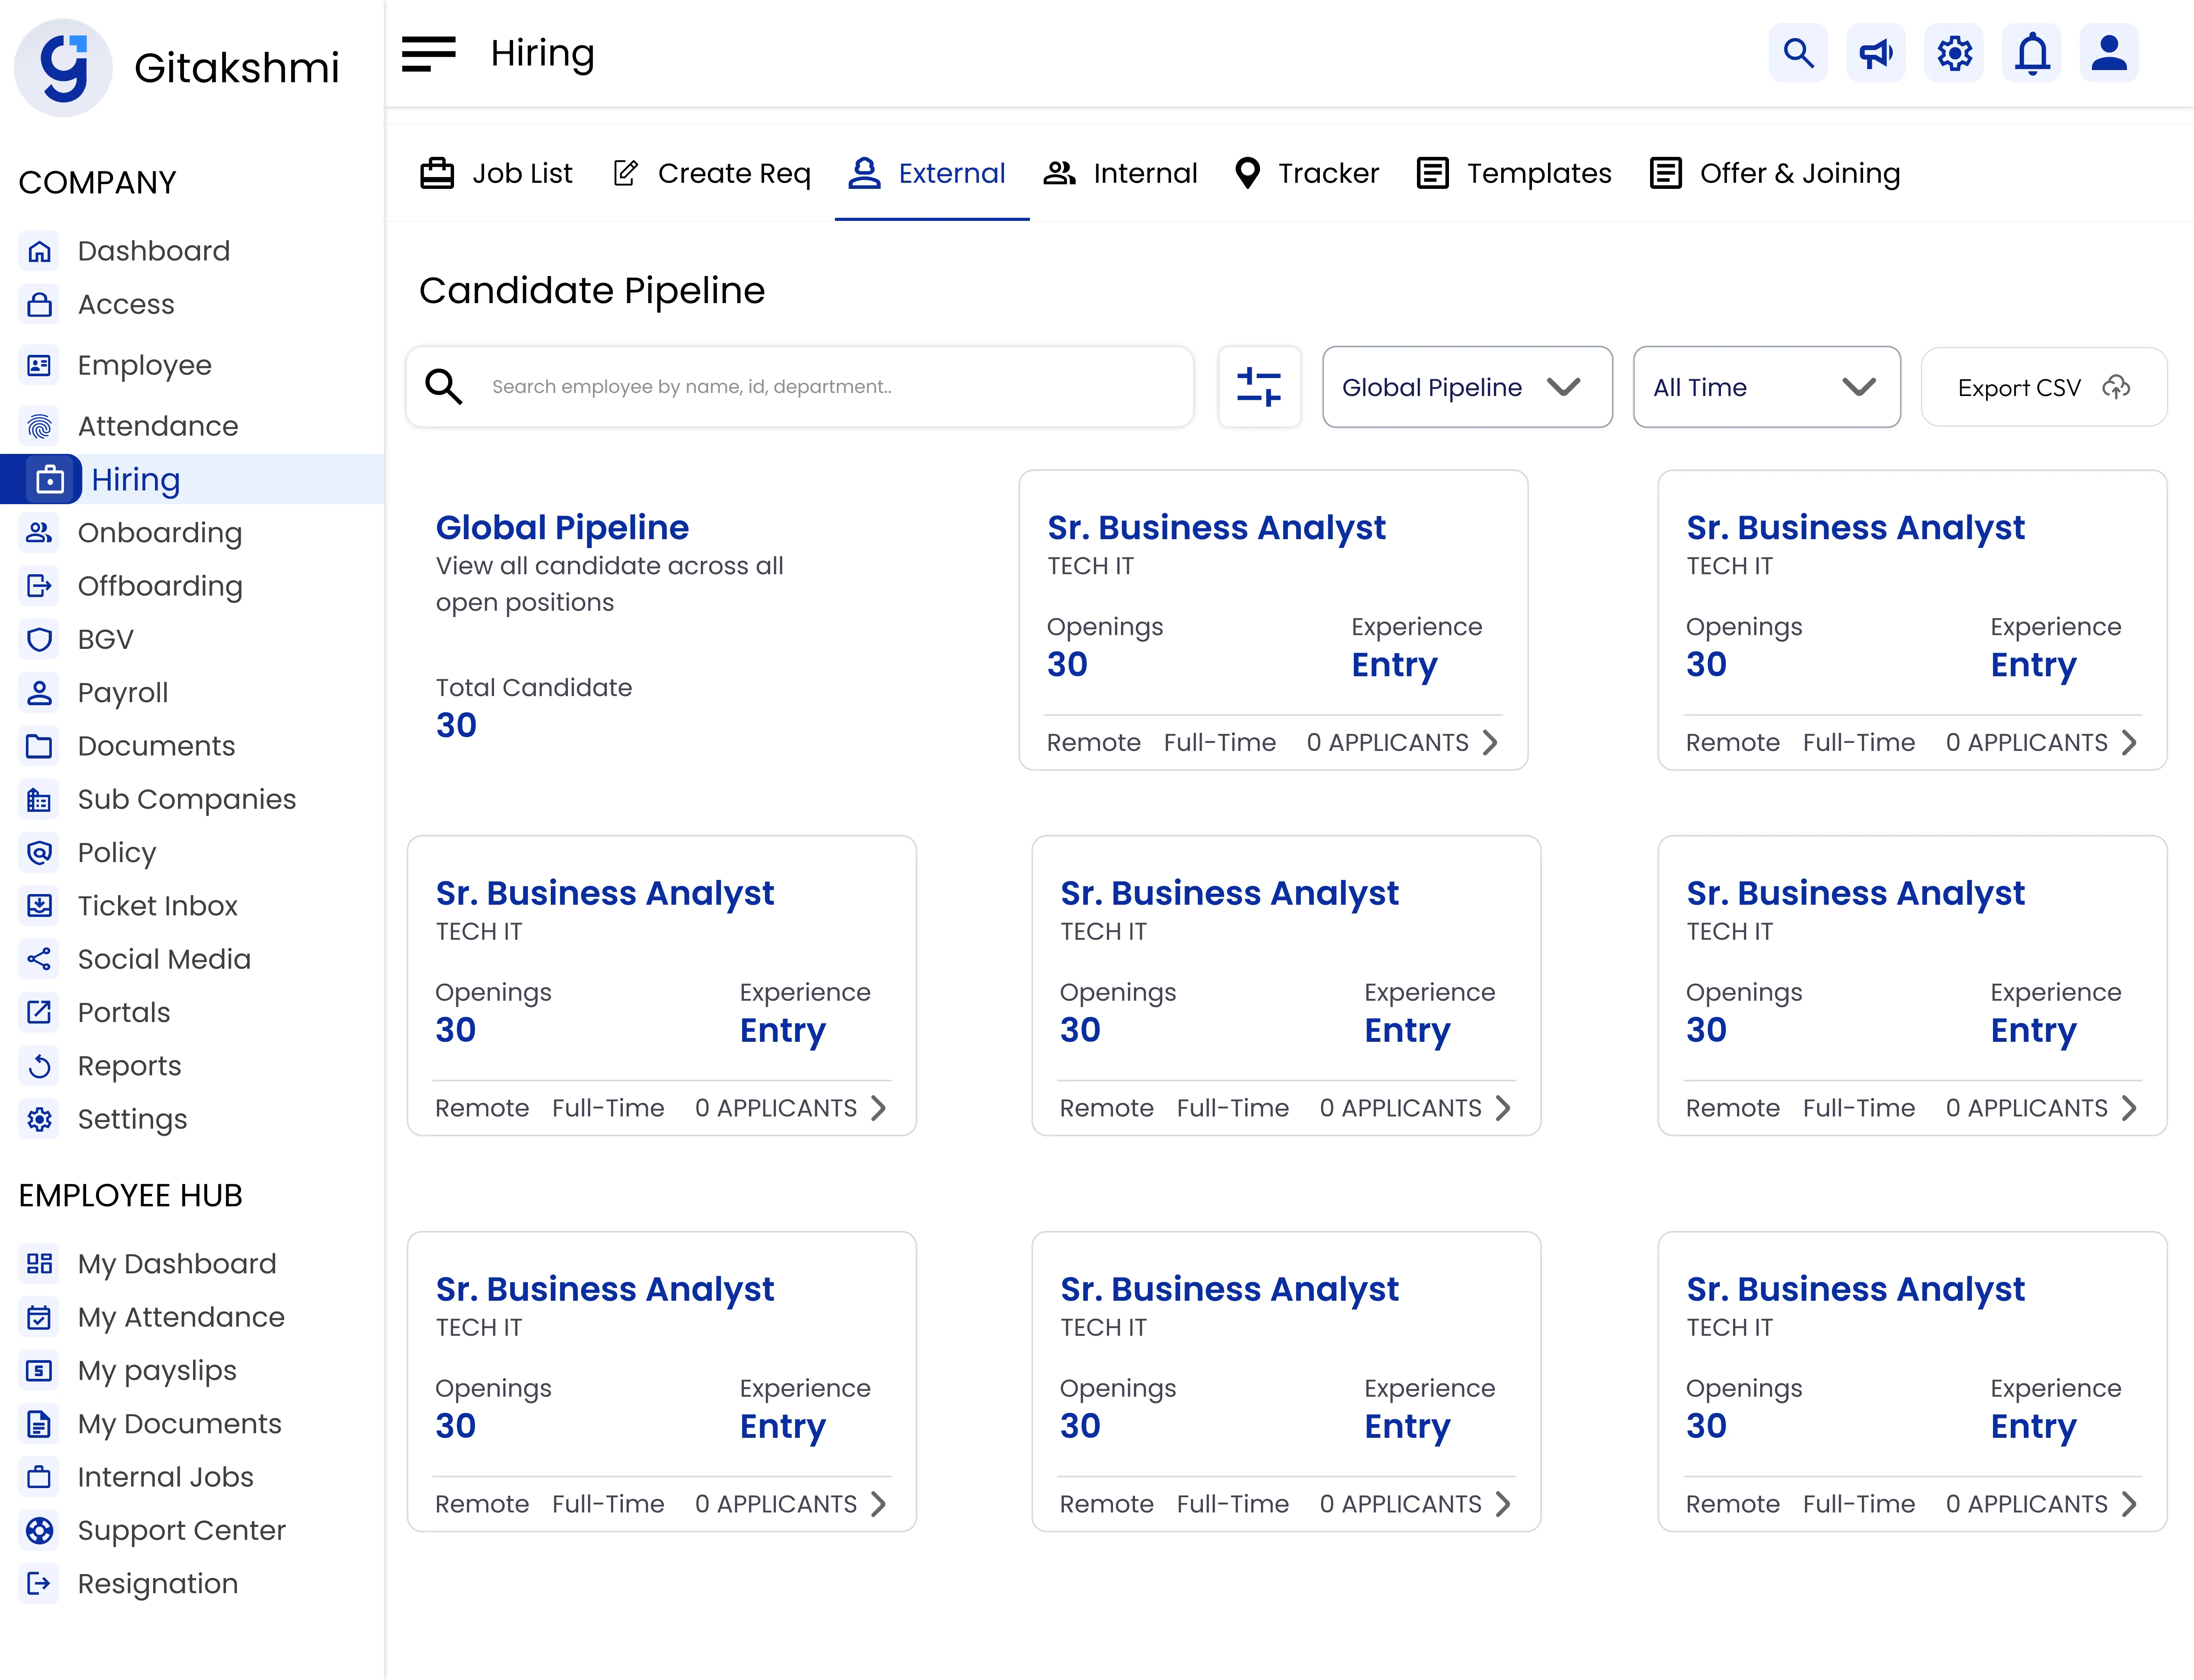Click the Candidate Pipeline heading
The height and width of the screenshot is (1680, 2194).
[x=592, y=290]
